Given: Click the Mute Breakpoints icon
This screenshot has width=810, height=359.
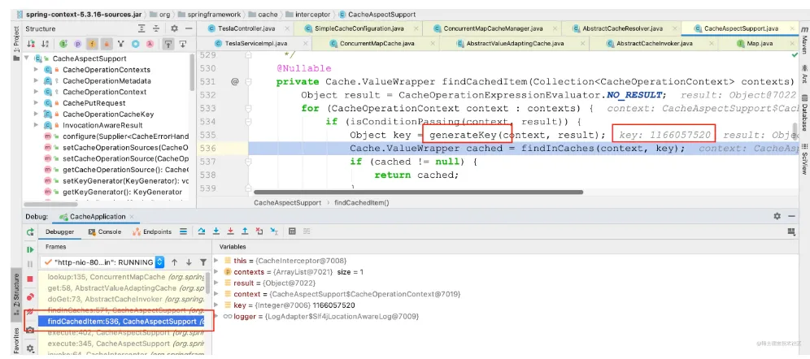Looking at the screenshot, I should pyautogui.click(x=30, y=312).
